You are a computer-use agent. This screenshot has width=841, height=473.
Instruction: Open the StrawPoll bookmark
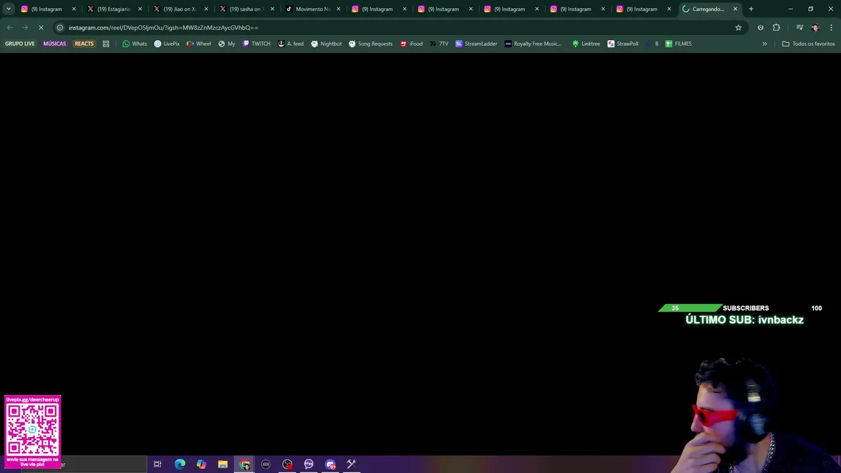[623, 43]
